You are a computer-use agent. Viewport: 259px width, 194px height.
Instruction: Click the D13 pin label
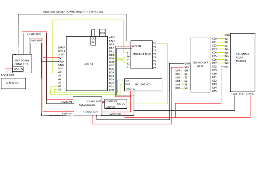112,44
